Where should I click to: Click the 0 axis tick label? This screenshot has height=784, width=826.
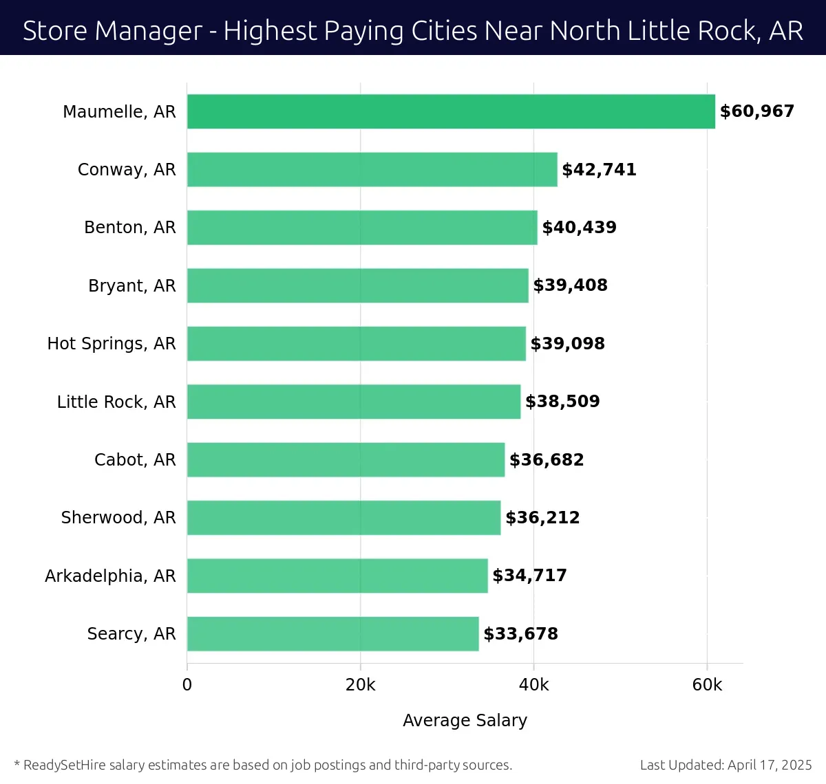click(x=187, y=685)
